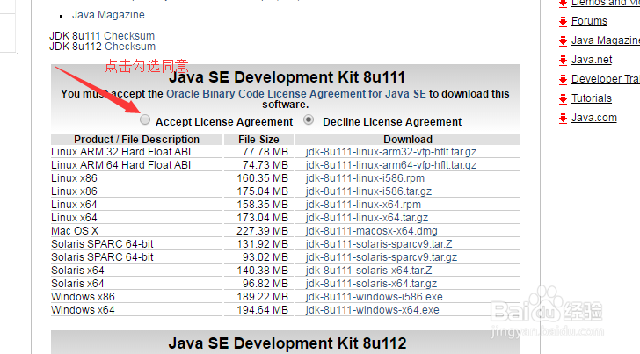This screenshot has width=640, height=354.
Task: Click the Download column header
Action: pyautogui.click(x=408, y=140)
